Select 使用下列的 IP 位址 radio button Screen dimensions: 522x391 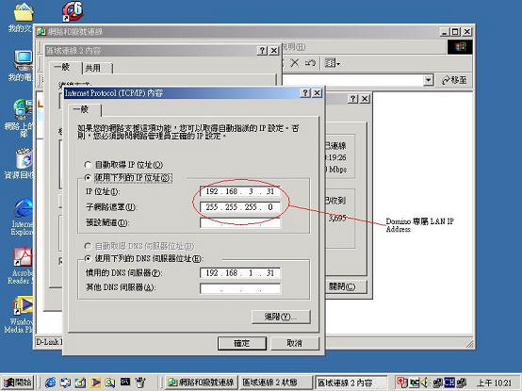click(88, 178)
